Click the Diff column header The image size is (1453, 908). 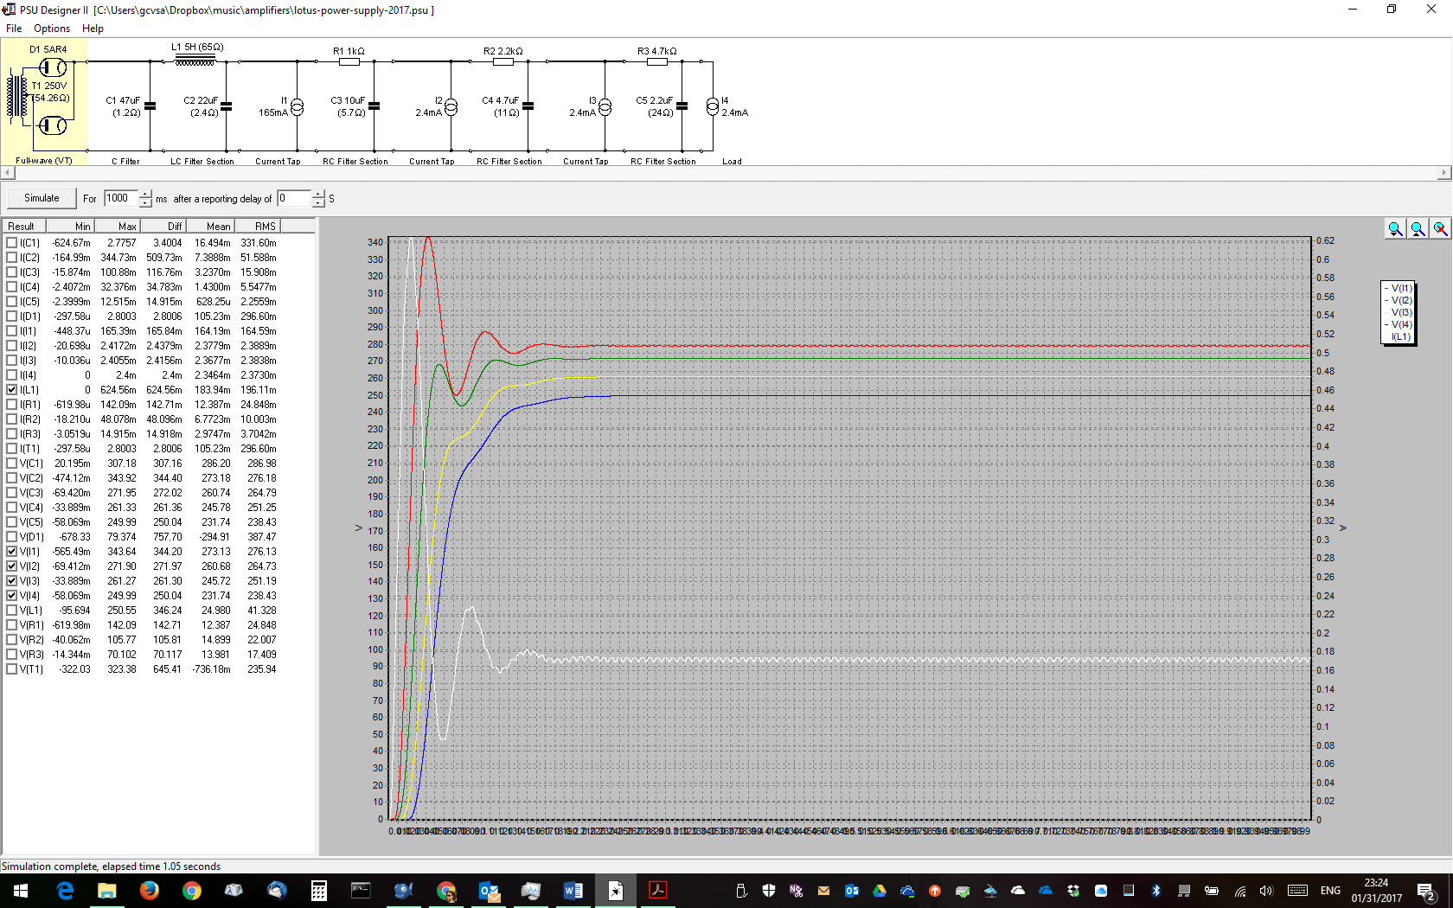click(163, 227)
